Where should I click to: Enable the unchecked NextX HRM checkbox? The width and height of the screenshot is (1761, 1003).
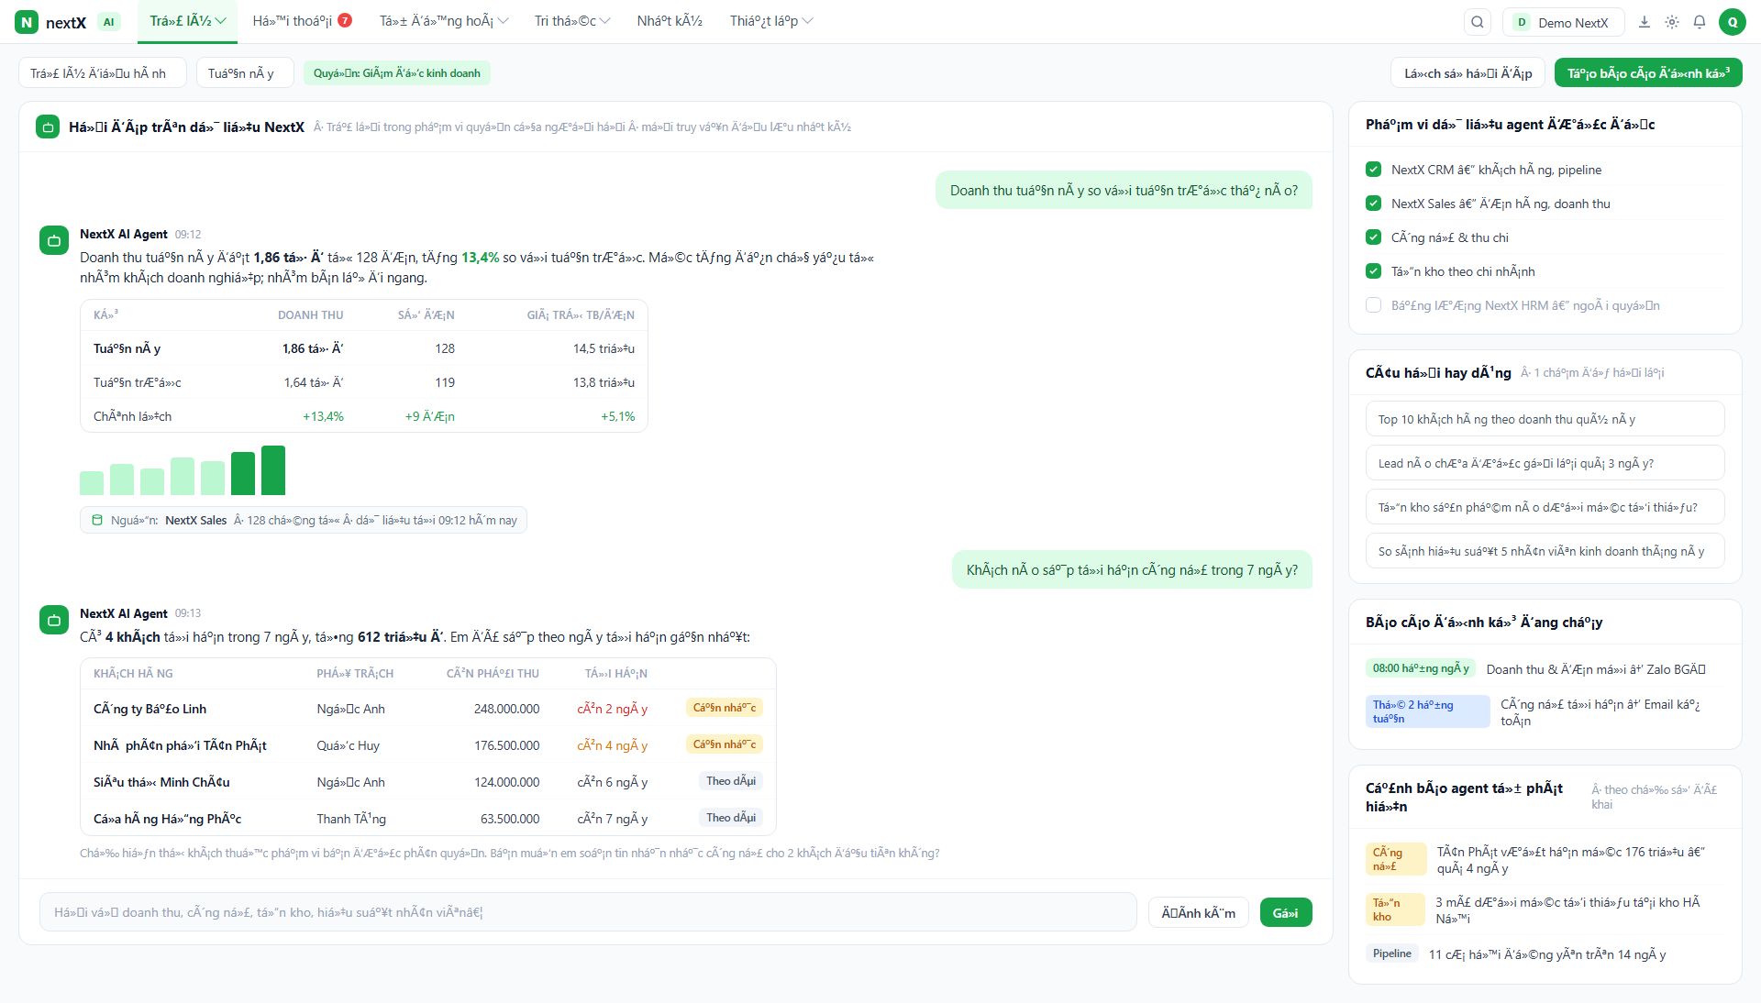1373,305
